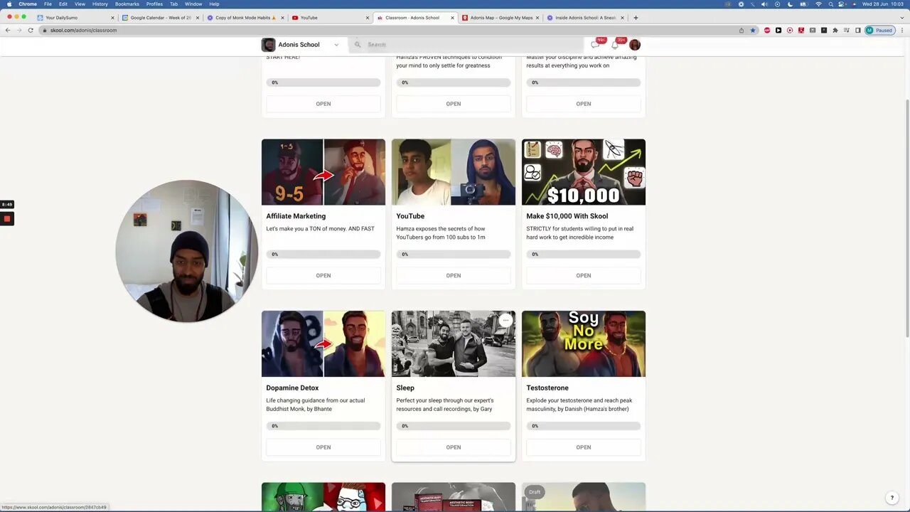Expand the Adonis School group switcher chevron

click(x=336, y=45)
